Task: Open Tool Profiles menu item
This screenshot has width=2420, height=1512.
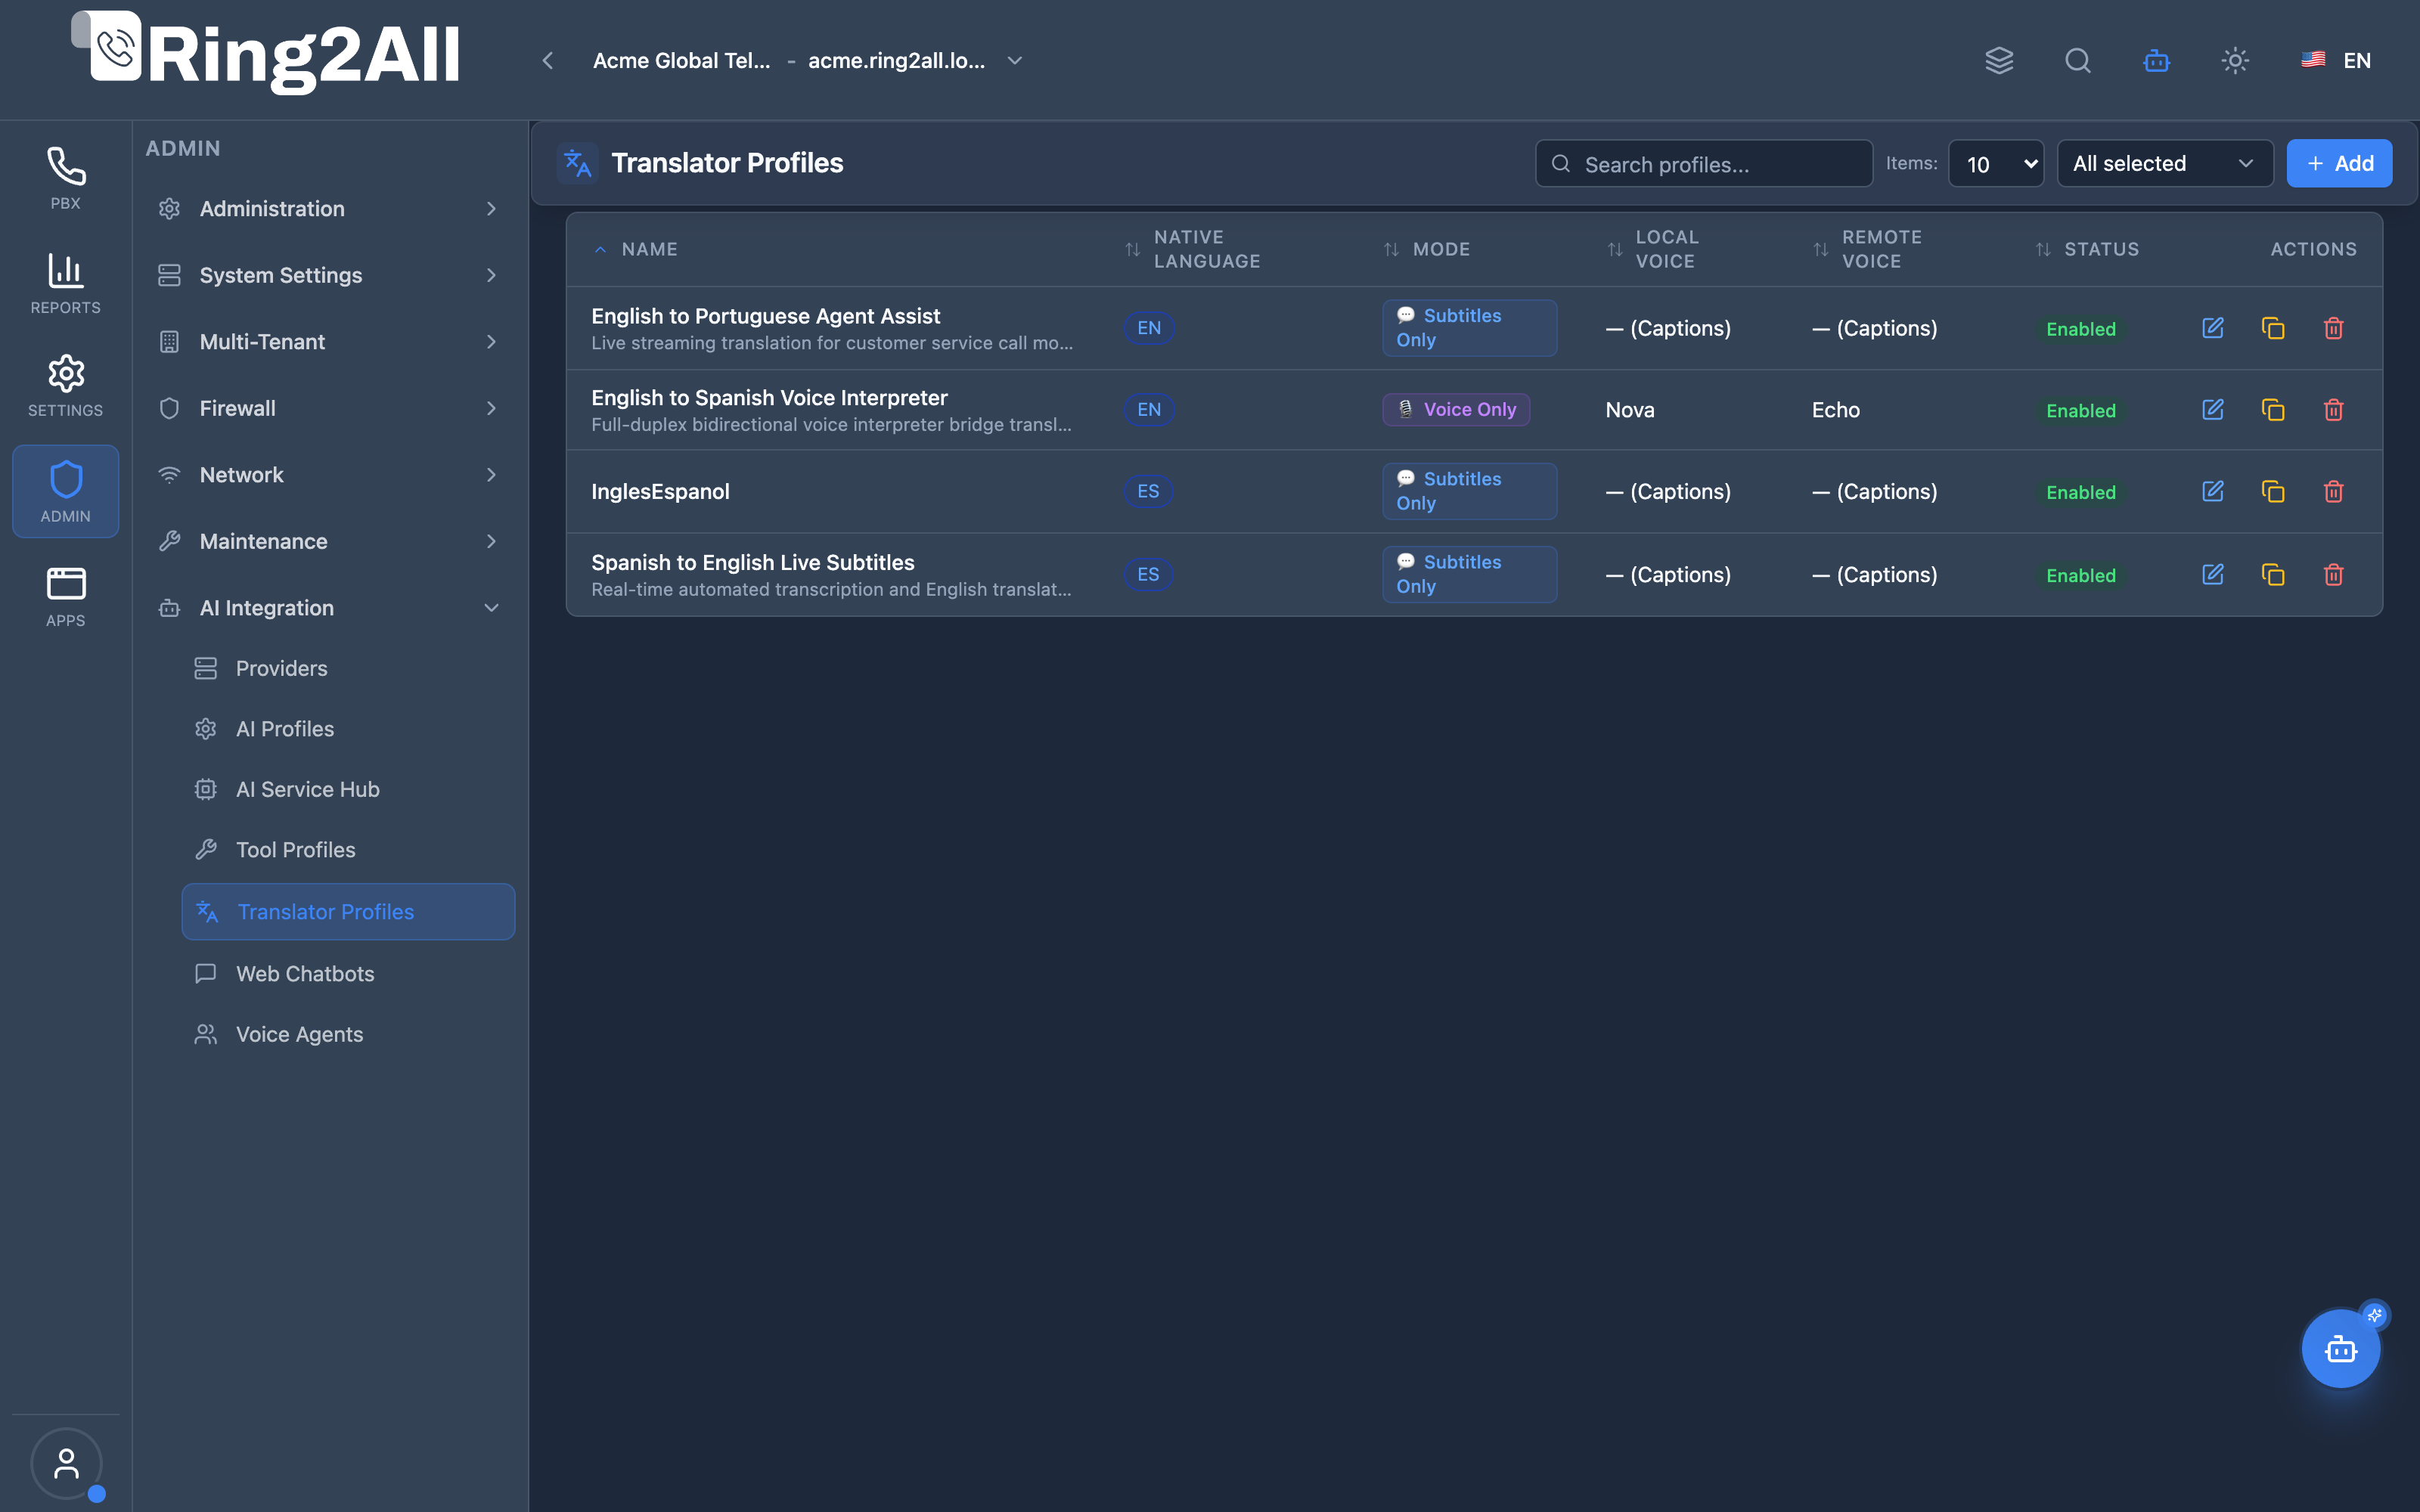Action: coord(347,850)
